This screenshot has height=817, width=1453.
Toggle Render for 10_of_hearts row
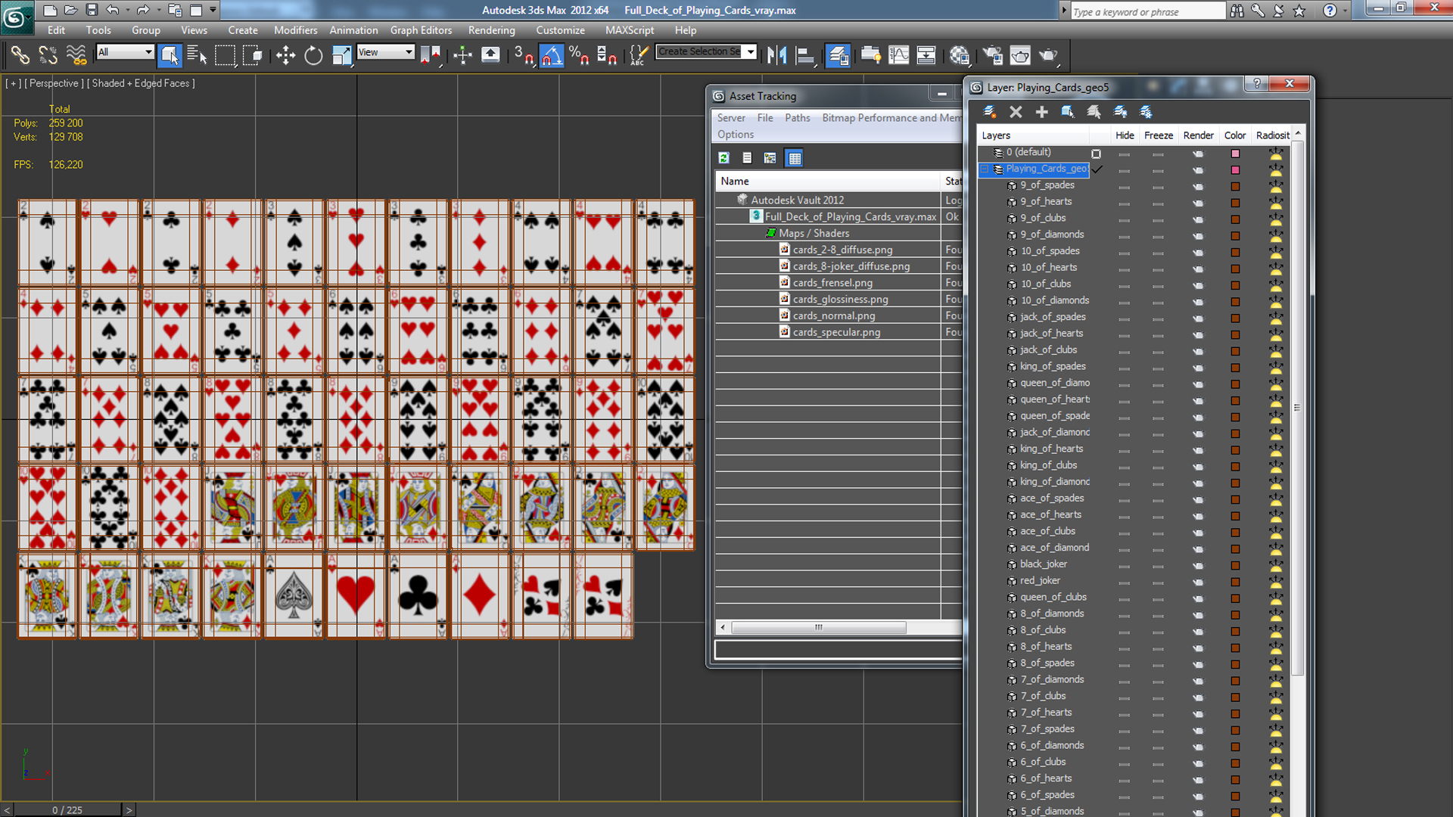(1198, 269)
